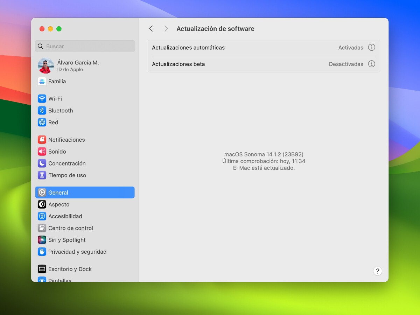The height and width of the screenshot is (315, 420).
Task: Expand Centro de control settings
Action: pos(42,228)
